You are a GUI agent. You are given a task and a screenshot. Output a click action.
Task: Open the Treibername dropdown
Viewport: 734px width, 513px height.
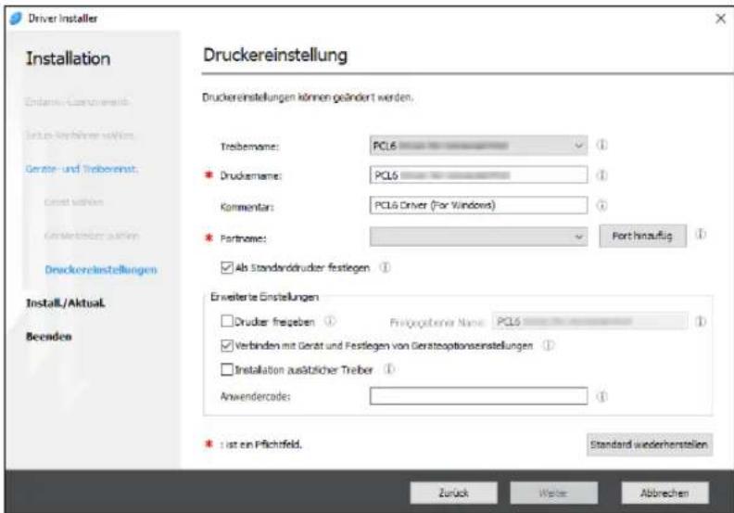(x=478, y=146)
